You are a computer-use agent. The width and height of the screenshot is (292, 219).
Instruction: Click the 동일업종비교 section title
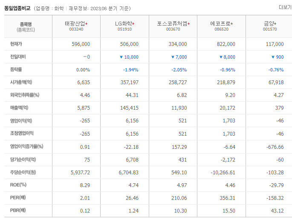click(x=17, y=9)
